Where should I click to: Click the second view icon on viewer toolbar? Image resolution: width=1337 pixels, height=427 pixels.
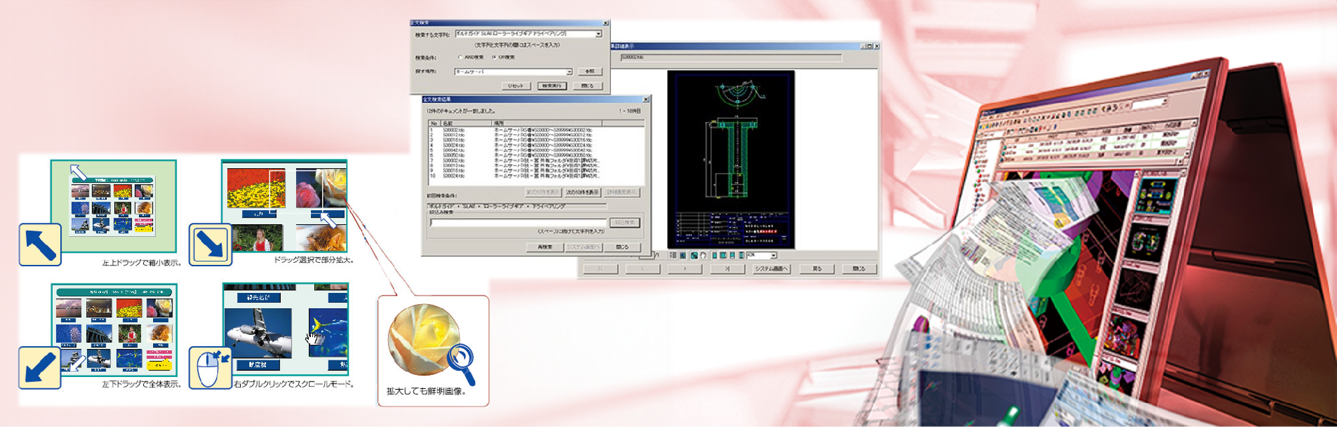coord(683,256)
